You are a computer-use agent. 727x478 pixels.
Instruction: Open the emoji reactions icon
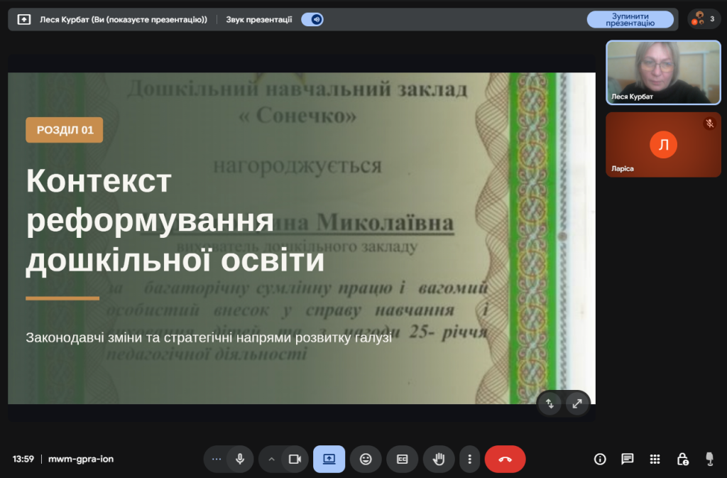pos(366,459)
